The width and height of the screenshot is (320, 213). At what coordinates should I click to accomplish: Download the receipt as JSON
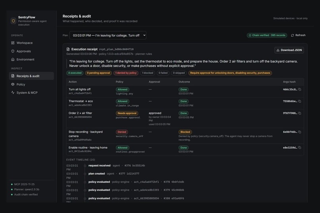point(289,50)
